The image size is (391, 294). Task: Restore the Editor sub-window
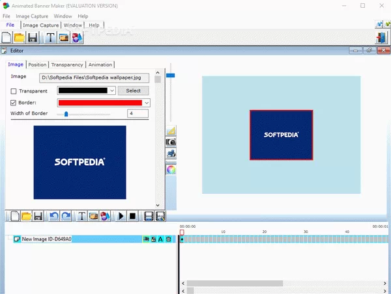coord(369,51)
